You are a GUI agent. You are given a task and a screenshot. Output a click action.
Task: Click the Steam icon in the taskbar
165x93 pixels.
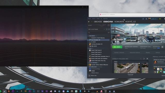tap(5, 91)
